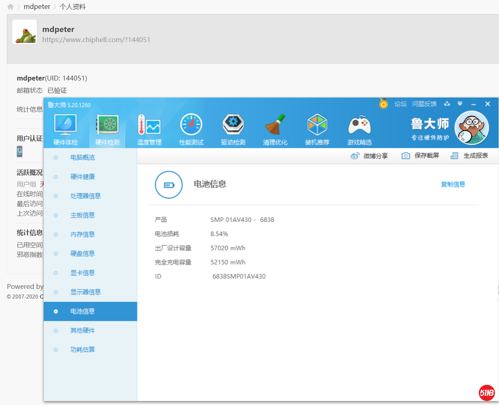499x405 pixels.
Task: Click the 复制信息 copy info link
Action: [453, 184]
